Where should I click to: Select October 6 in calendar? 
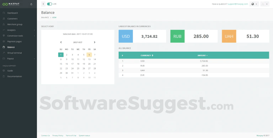89,55
